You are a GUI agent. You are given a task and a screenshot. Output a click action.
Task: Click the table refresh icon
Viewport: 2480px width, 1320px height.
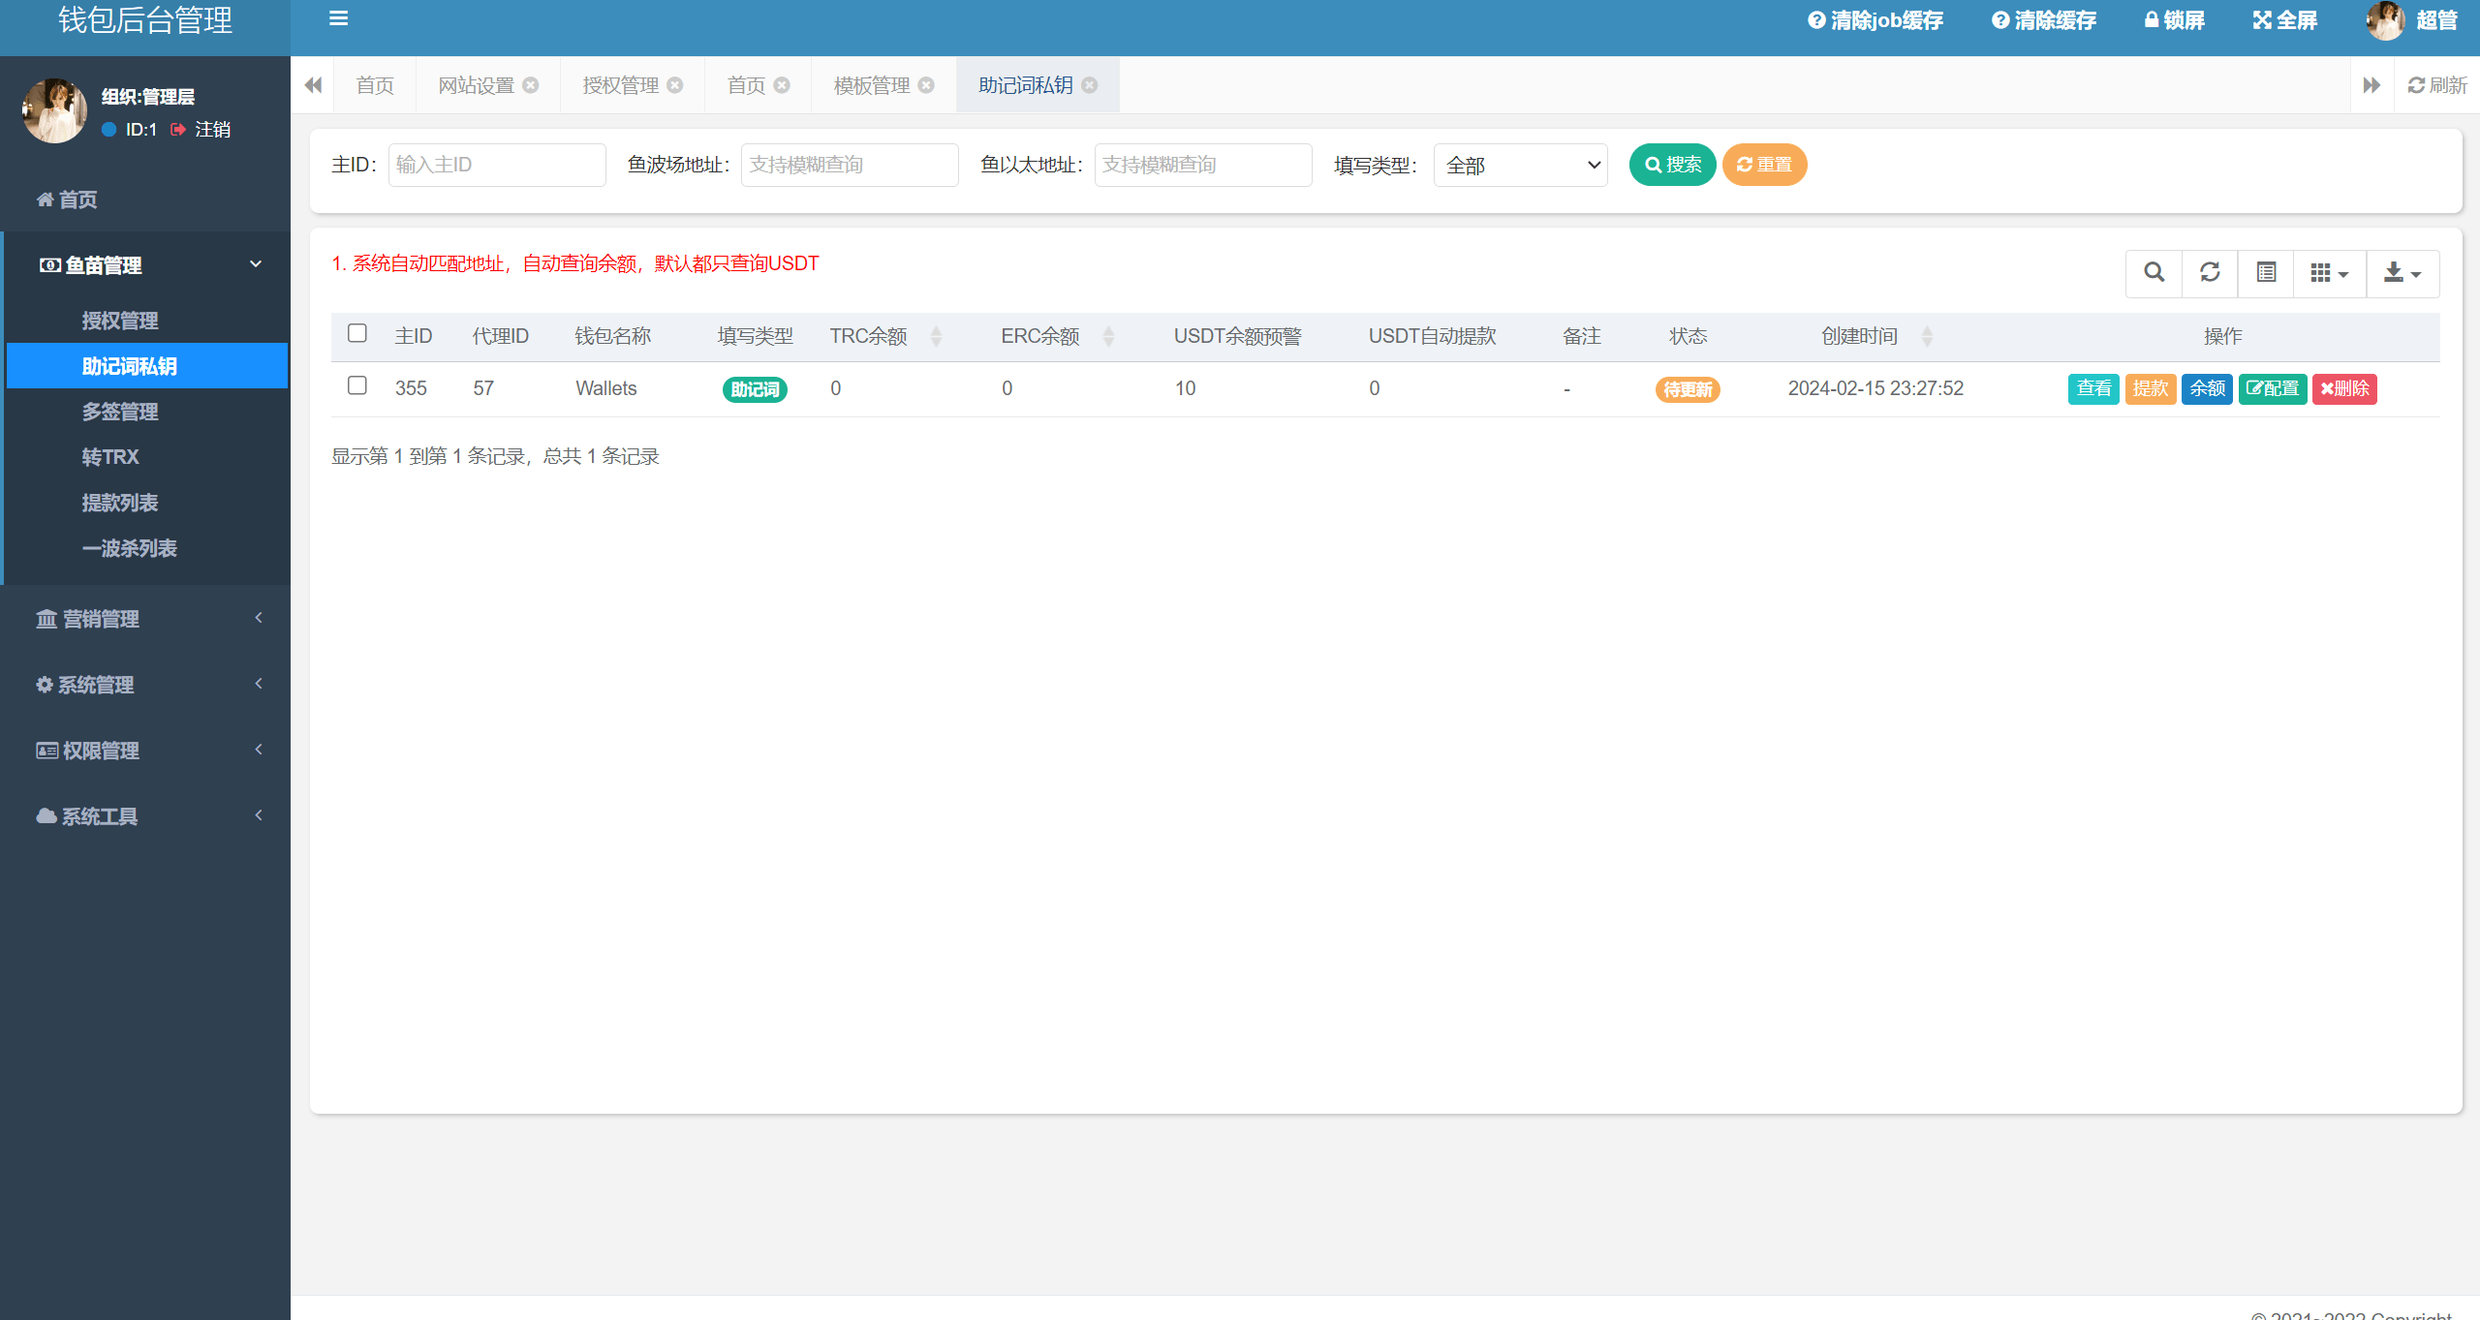pos(2210,273)
